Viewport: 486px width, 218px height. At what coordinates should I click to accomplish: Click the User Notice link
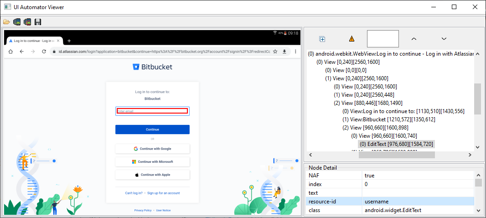coord(163,211)
